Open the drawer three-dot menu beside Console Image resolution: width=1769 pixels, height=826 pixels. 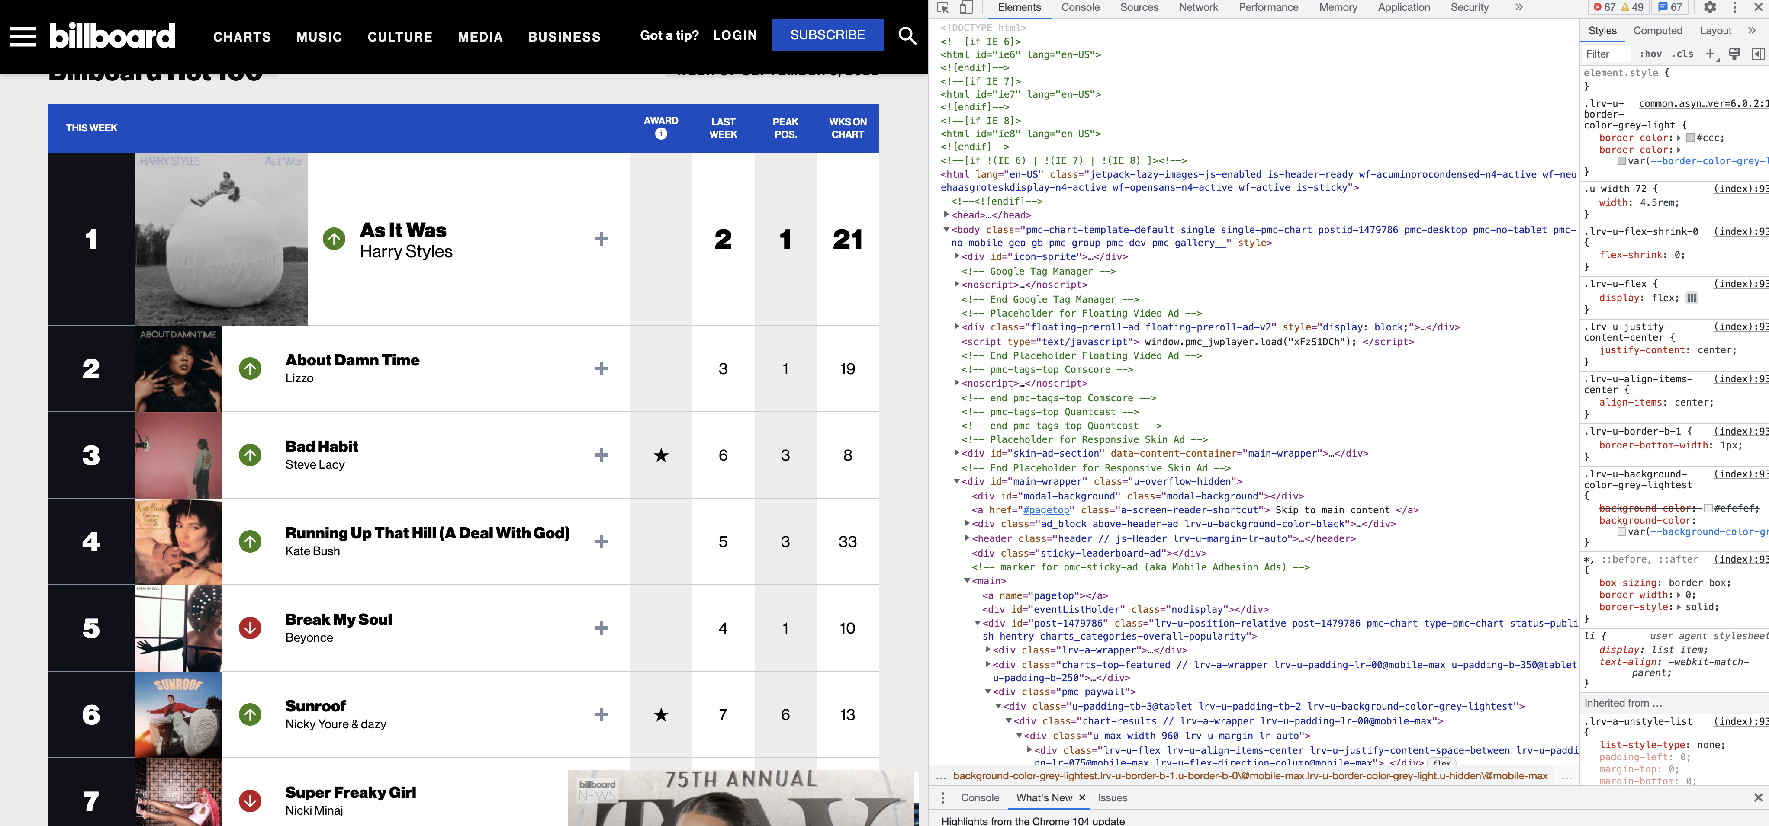(x=943, y=798)
